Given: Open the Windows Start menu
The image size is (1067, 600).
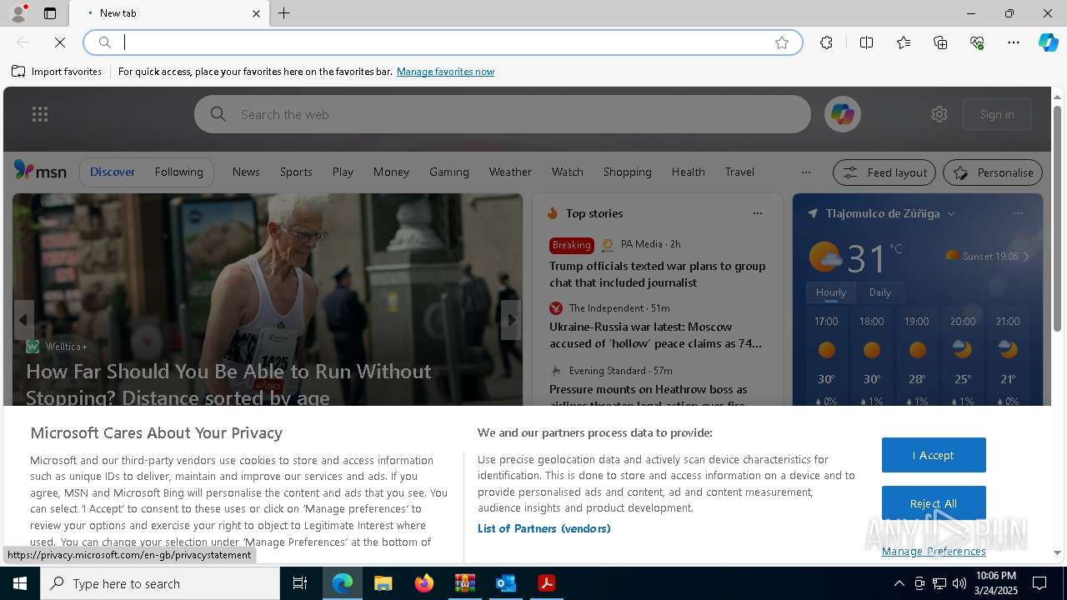Looking at the screenshot, I should coord(20,583).
